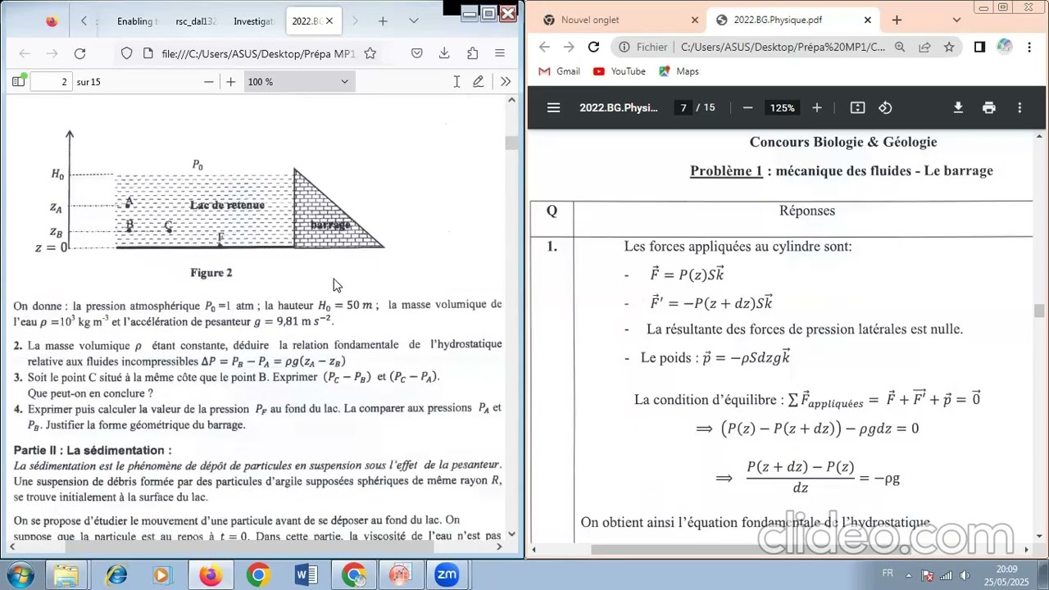Screen dimensions: 1049x590
Task: Rotate the PDF counterclockwise in Chrome
Action: coord(885,107)
